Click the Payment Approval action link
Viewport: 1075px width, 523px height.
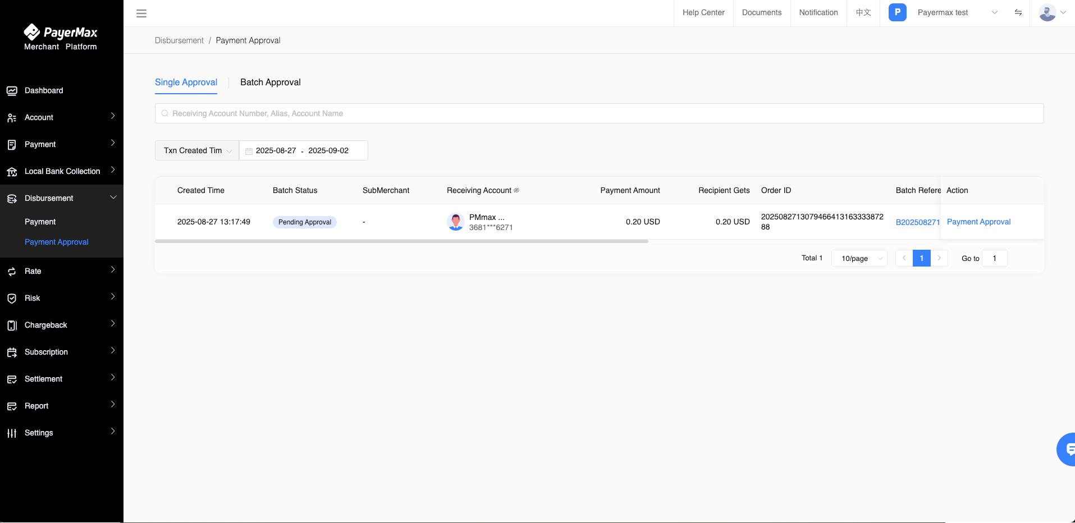coord(978,222)
